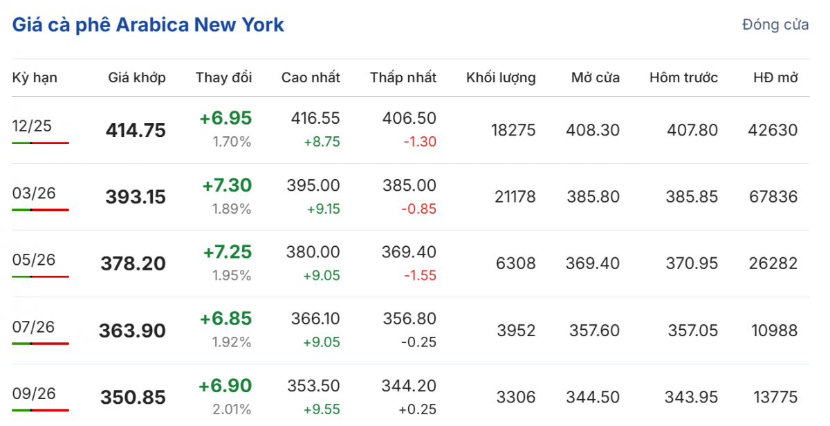Open the 03/26 contract term
Screen dimensions: 830x426
(34, 193)
